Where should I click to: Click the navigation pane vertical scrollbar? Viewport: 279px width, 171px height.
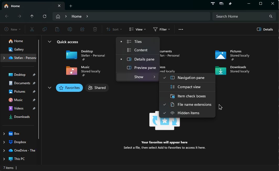coord(39,89)
